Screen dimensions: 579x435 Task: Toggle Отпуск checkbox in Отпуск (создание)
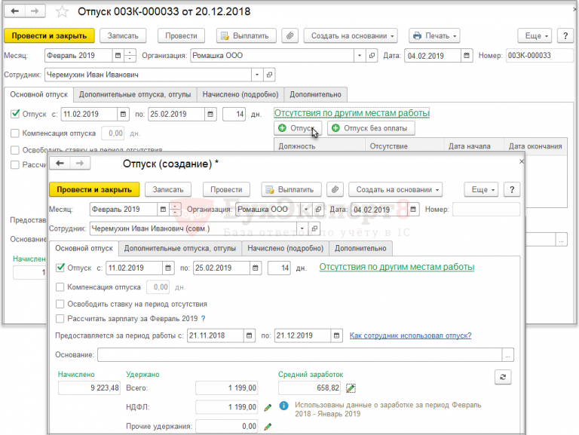click(x=60, y=268)
